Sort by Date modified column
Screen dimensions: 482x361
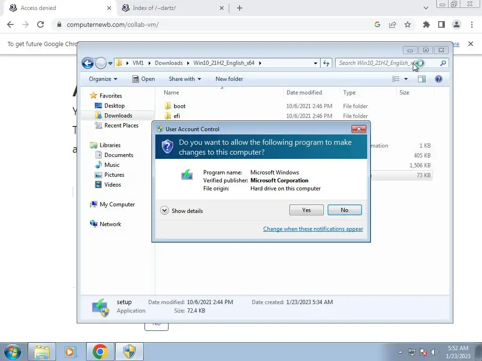tap(312, 93)
